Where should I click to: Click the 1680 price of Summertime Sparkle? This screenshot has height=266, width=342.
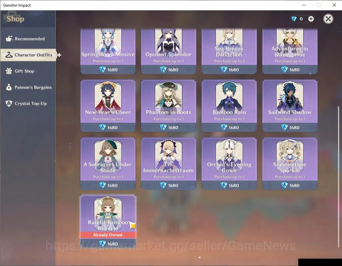[x=294, y=186]
